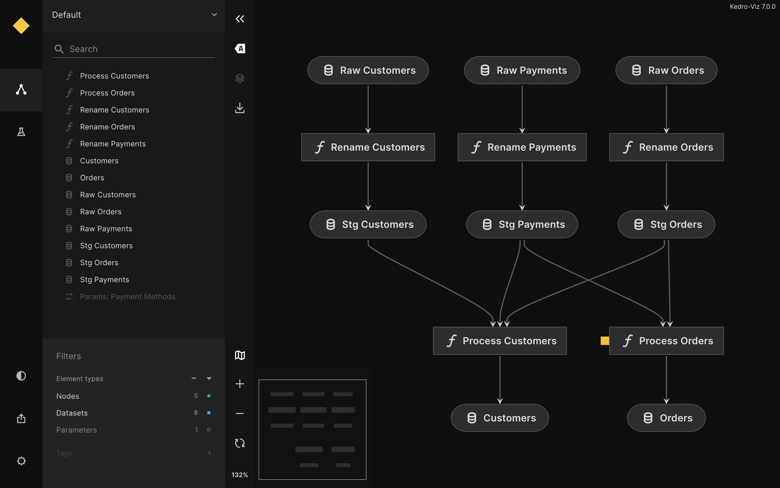Zoom out with the minus icon

point(240,413)
